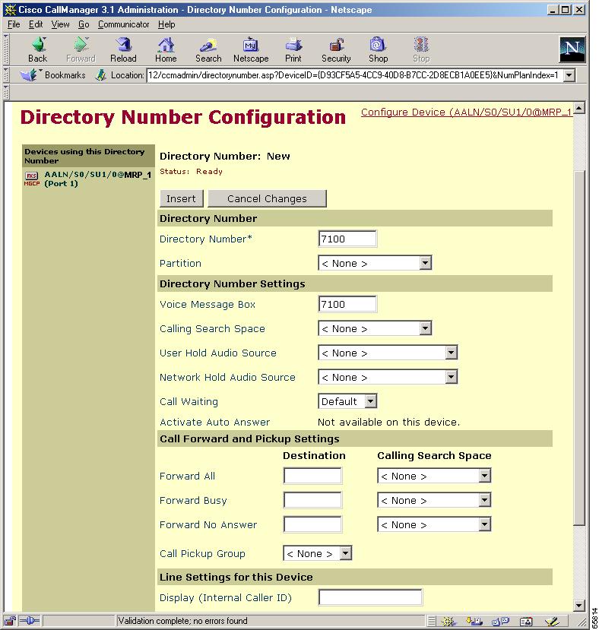
Task: Click the page scrollbar up arrow
Action: (579, 108)
